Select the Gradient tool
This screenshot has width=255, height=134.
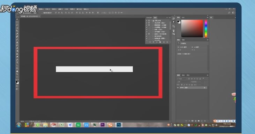coord(17,51)
